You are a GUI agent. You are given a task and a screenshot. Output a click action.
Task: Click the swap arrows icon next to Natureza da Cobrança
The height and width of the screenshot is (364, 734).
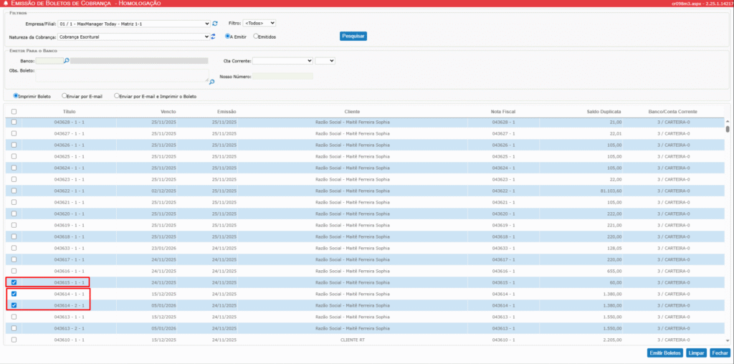click(213, 36)
